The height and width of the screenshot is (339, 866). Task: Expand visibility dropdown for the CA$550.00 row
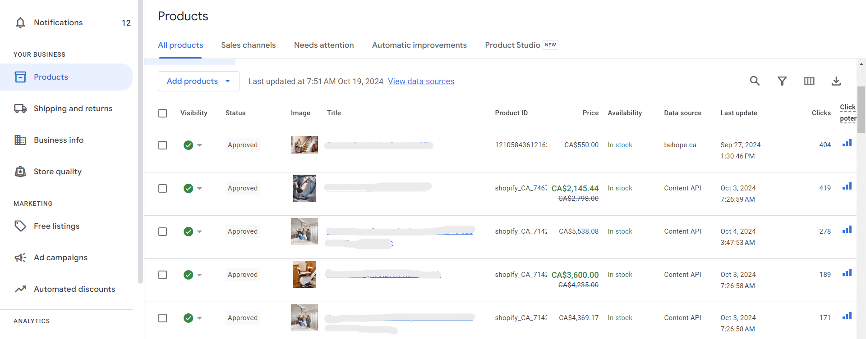[199, 145]
